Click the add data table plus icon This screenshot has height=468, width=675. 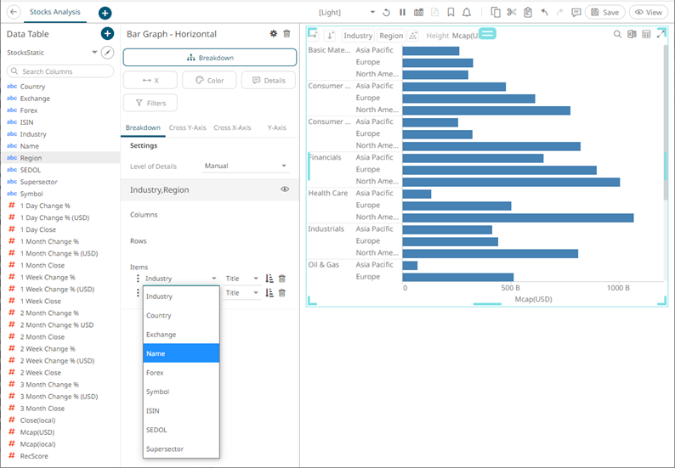coord(107,34)
